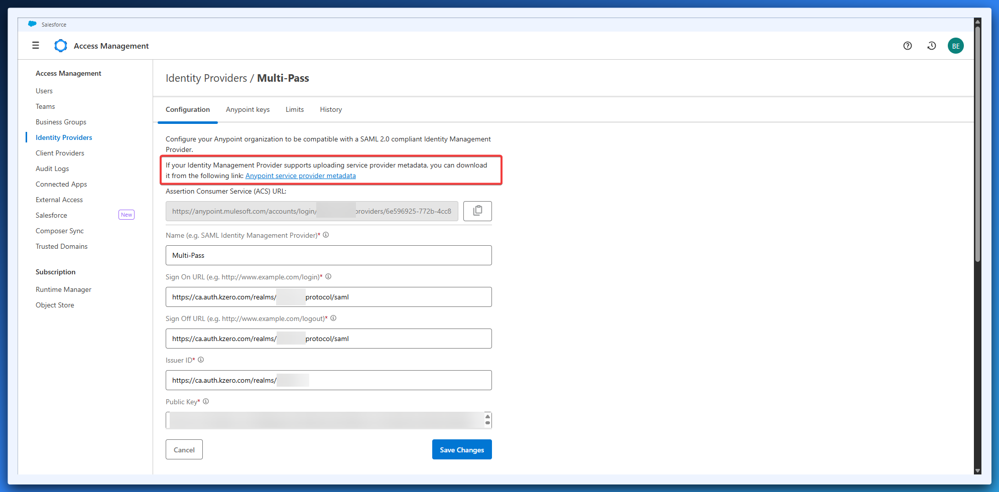This screenshot has width=999, height=492.
Task: Open the hamburger navigation menu
Action: 36,46
